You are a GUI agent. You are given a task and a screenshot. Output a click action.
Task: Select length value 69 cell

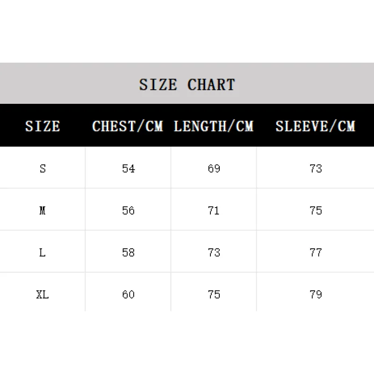[x=214, y=169]
